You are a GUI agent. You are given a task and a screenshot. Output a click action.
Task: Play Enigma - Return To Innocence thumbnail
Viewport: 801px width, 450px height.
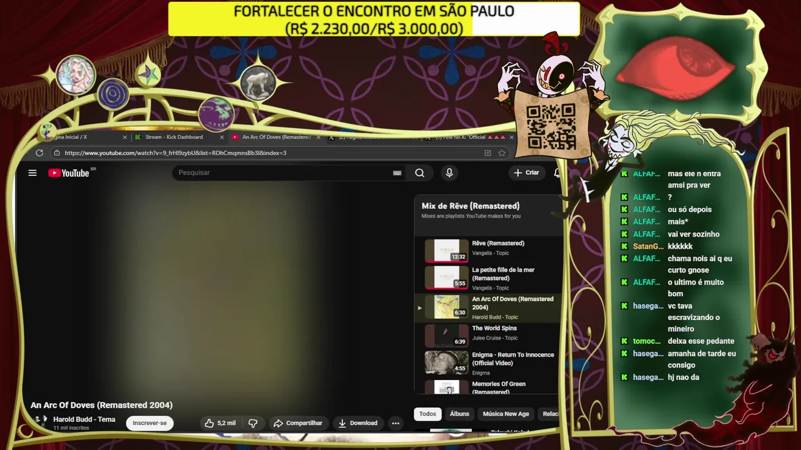tap(446, 362)
